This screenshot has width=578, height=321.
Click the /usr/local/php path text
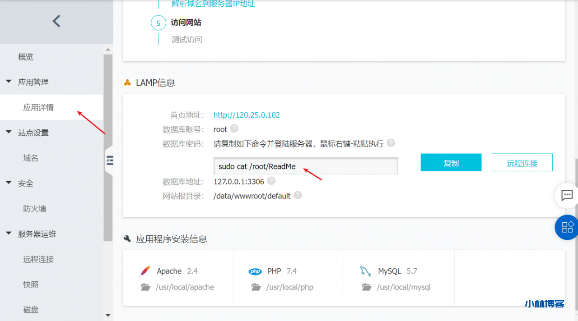pyautogui.click(x=290, y=287)
